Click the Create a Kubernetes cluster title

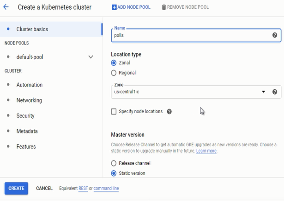click(54, 7)
